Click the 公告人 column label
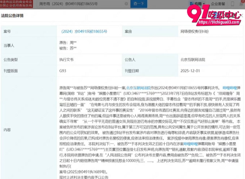The height and width of the screenshot is (179, 245). [x=130, y=60]
